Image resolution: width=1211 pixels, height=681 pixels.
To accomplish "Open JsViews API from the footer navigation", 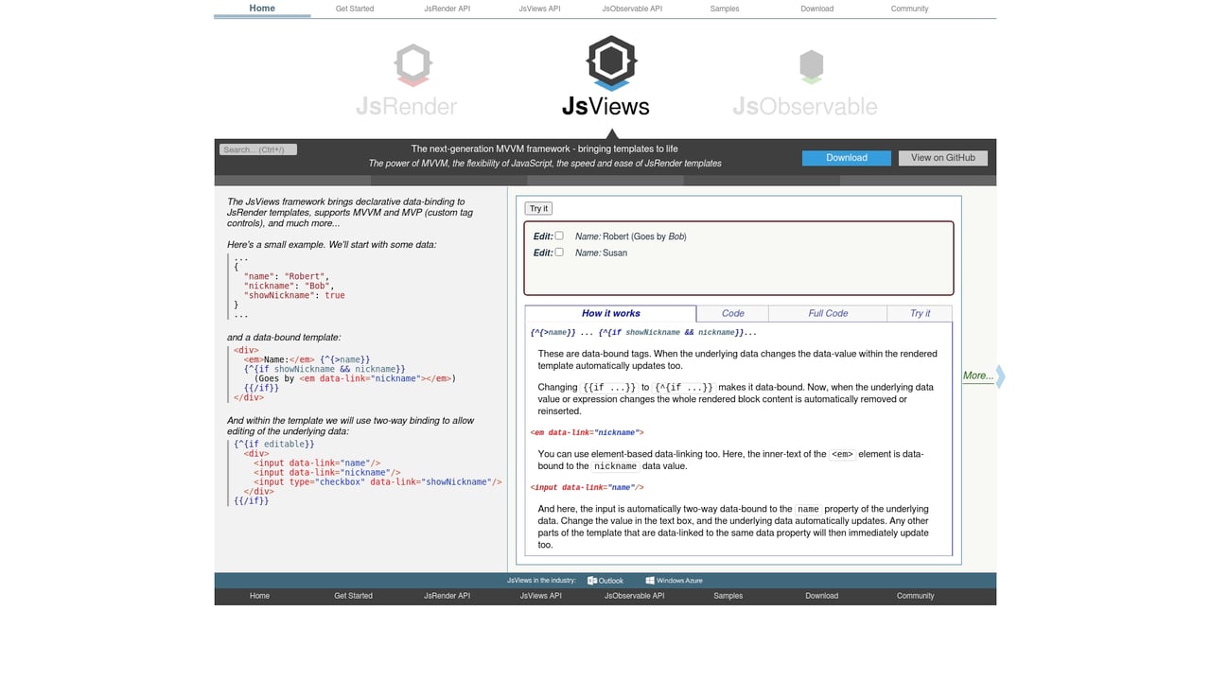I will (x=540, y=596).
